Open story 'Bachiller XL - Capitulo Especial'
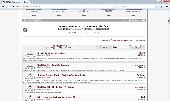 tap(53, 65)
